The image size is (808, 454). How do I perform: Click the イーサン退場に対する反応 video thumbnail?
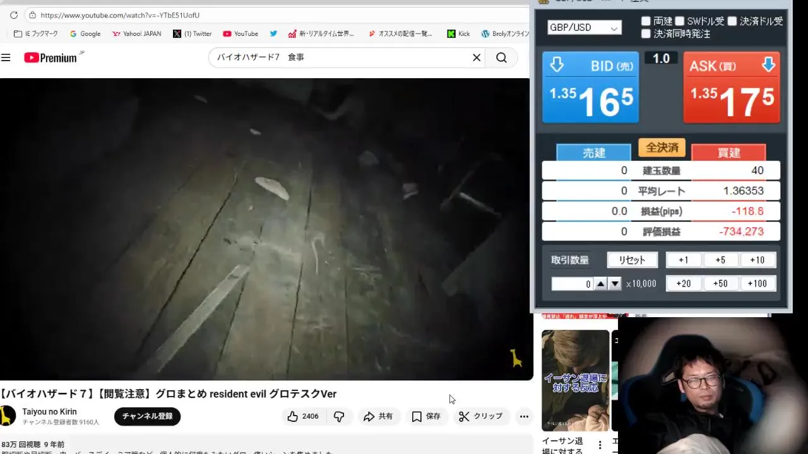575,380
